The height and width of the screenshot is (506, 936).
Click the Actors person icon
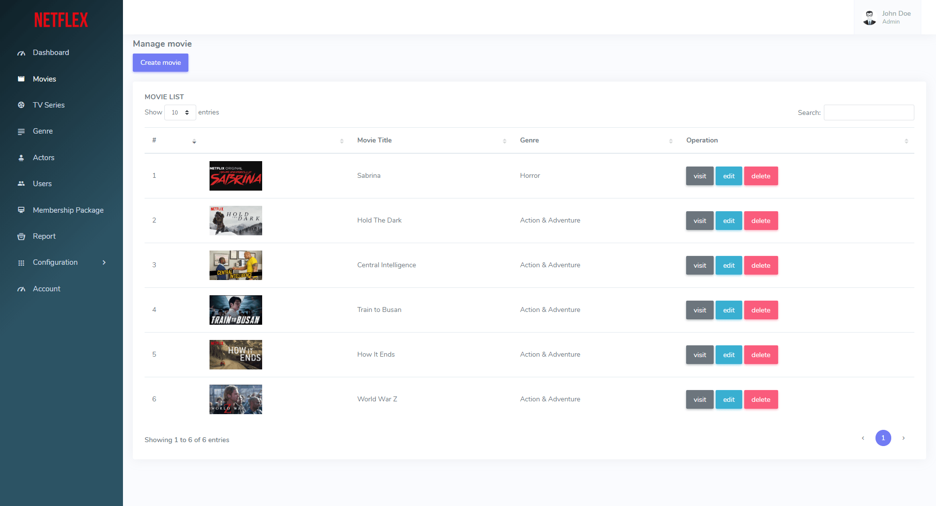[x=21, y=158]
